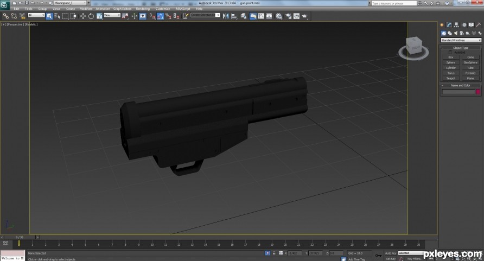Select the Rotate tool

(91, 16)
